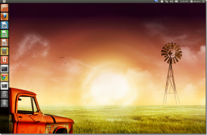Open the messaging envelope indicator
This screenshot has width=207, height=135.
176,2
